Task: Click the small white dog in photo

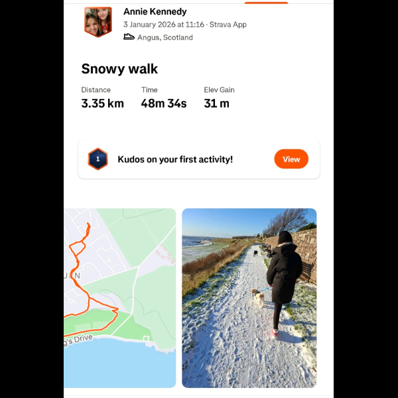Action: [258, 297]
